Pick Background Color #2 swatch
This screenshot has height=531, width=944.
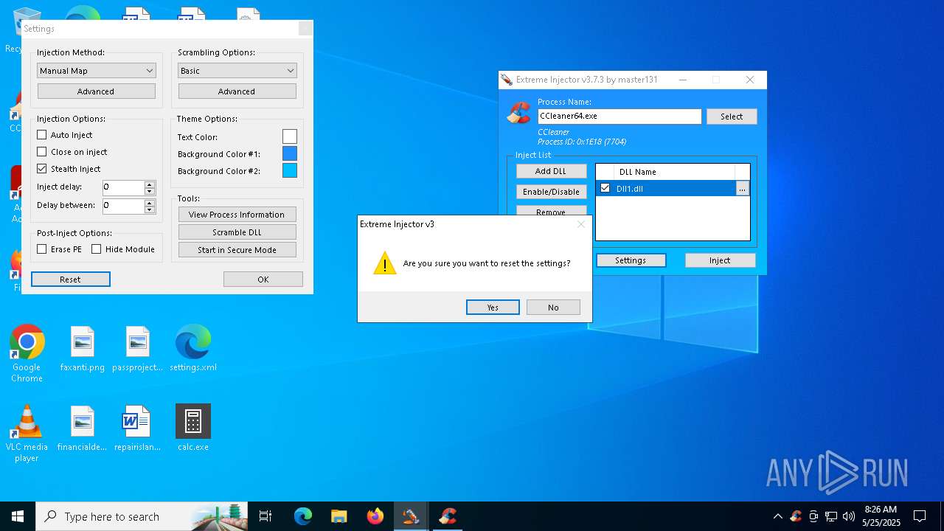pos(290,170)
